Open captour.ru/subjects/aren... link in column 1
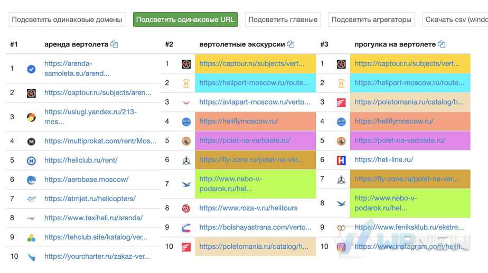 coord(98,93)
